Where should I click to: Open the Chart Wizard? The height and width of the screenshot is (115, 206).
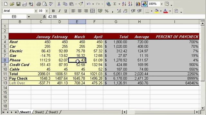coord(138,4)
